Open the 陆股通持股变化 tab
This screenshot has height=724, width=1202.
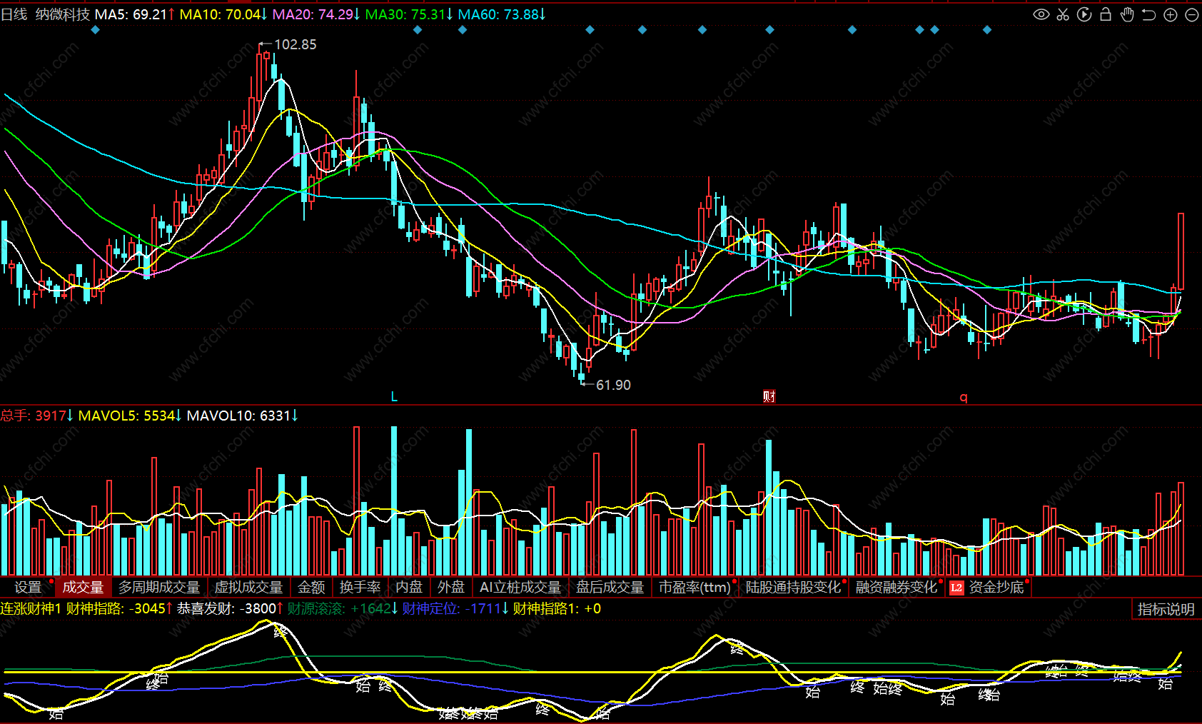click(794, 587)
